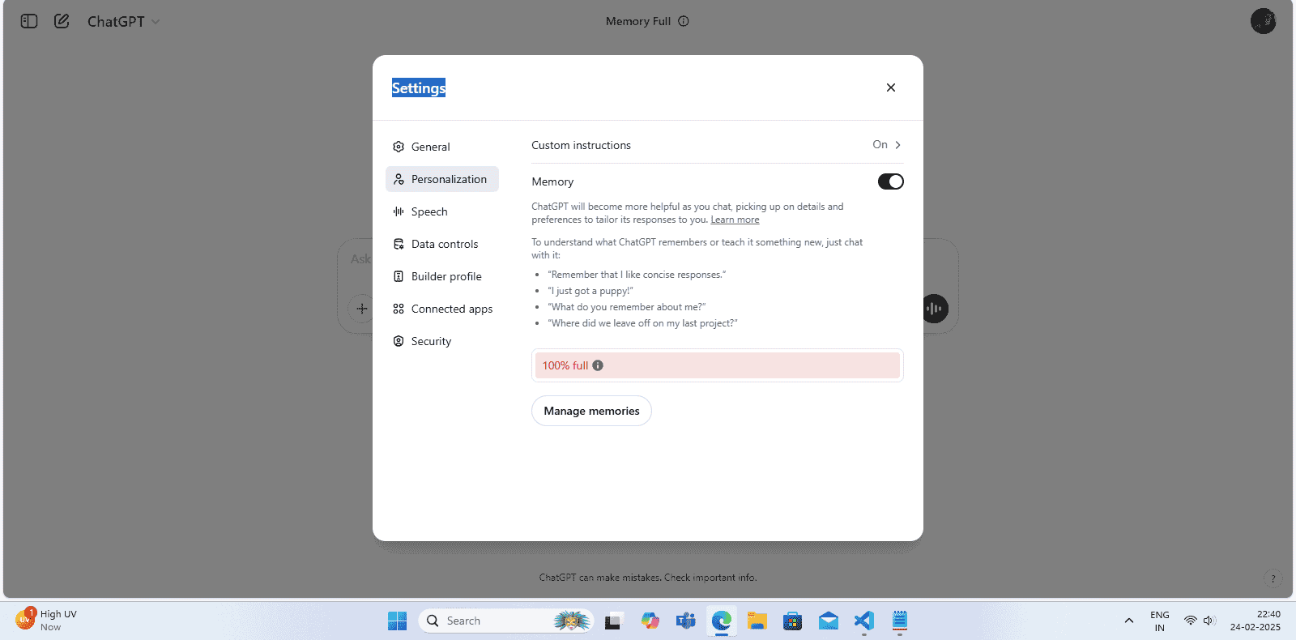Switch to Microsoft Edge in taskbar
The image size is (1296, 640).
[722, 621]
